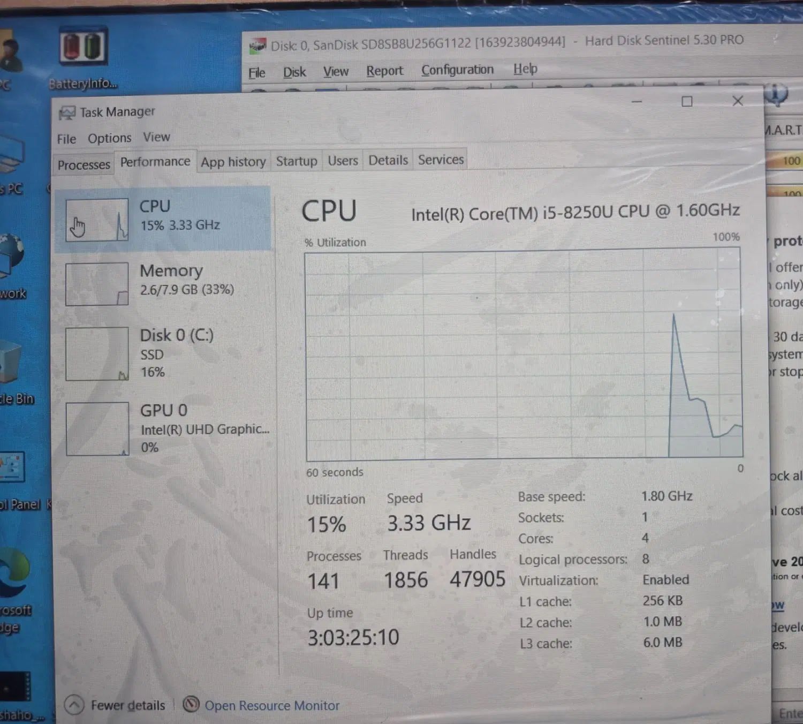
Task: Click the % Utilization graph label
Action: click(x=336, y=243)
